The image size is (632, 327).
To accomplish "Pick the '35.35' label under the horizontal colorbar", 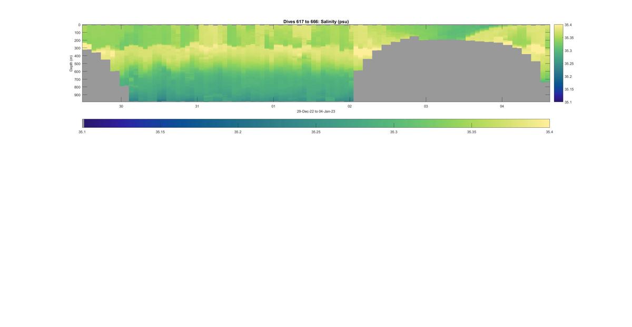I will 472,132.
